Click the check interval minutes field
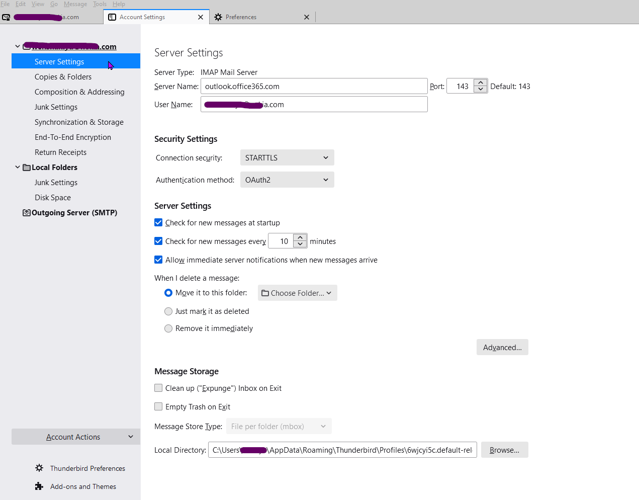 coord(281,241)
